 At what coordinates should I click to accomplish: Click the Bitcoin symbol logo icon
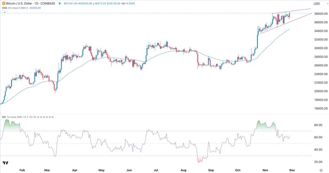(4, 4)
